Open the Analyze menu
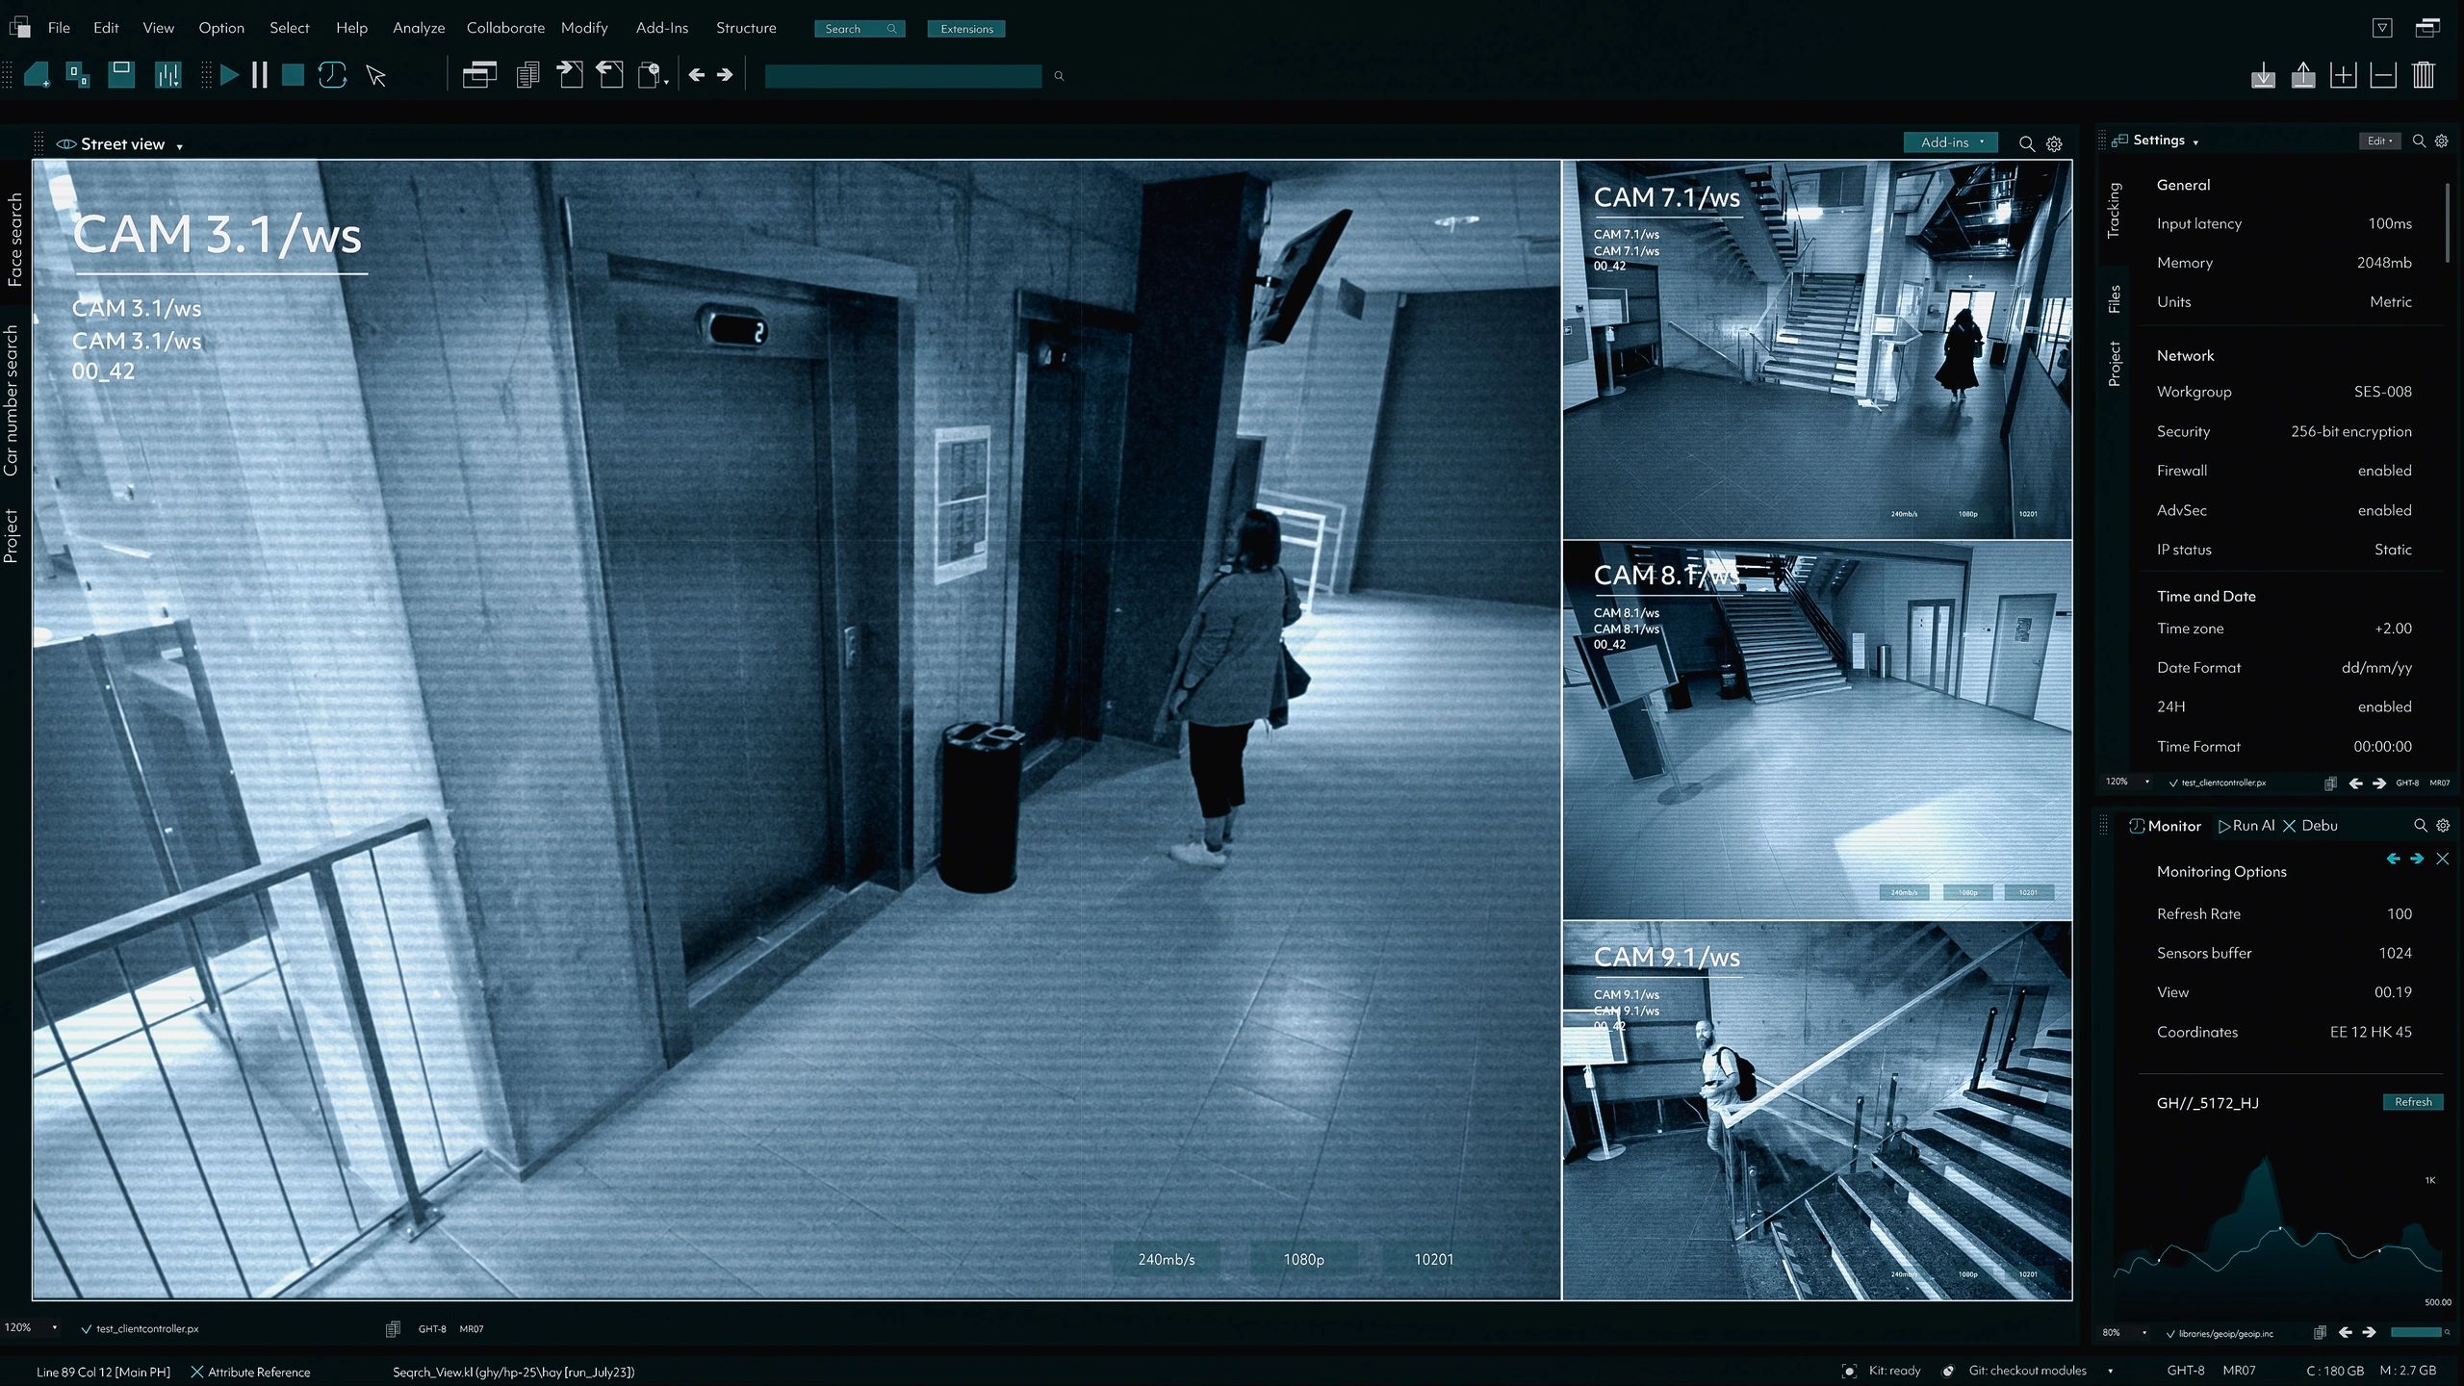Viewport: 2464px width, 1386px height. [x=419, y=28]
